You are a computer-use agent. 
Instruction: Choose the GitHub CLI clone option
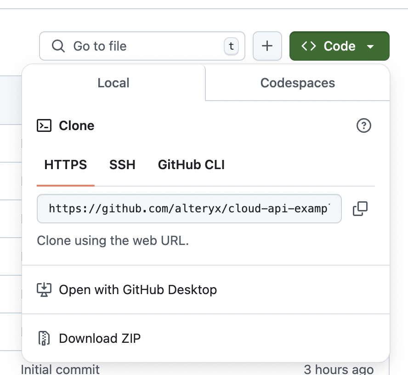coord(191,165)
